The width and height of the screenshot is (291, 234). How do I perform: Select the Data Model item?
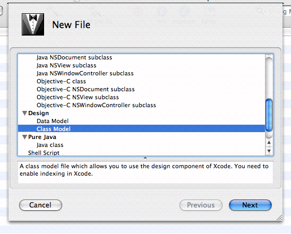[x=53, y=121]
